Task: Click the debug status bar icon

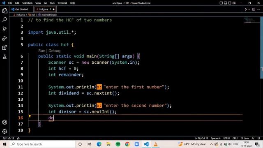Action: tap(18, 138)
